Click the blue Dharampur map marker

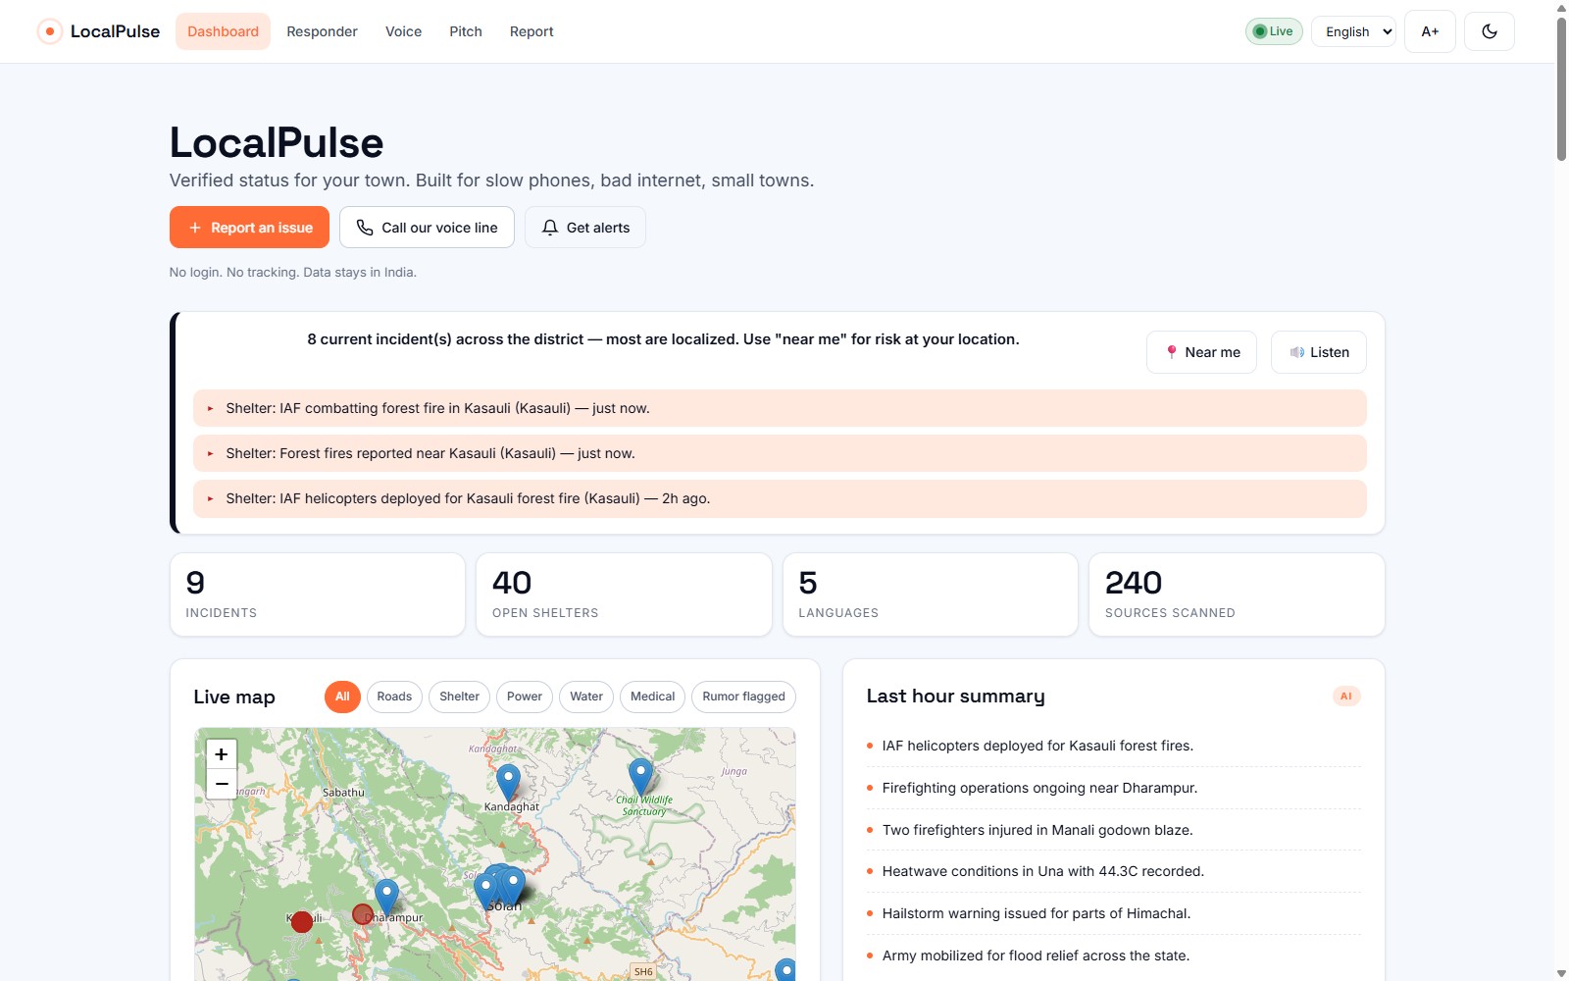(386, 897)
